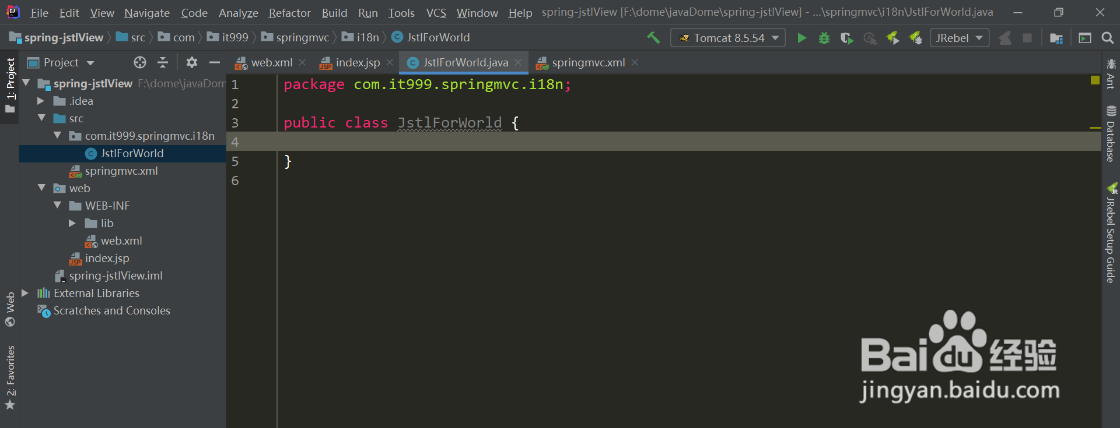Open the Tomcat 8.5.54 run configuration dropdown
This screenshot has height=428, width=1120.
[728, 38]
